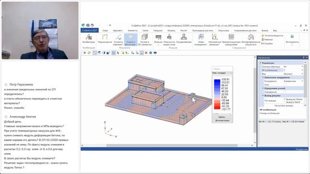Open Нелинейный материал results
This screenshot has width=310, height=174.
click(215, 40)
